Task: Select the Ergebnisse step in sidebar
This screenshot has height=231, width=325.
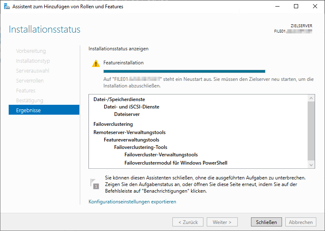Action: (x=44, y=110)
